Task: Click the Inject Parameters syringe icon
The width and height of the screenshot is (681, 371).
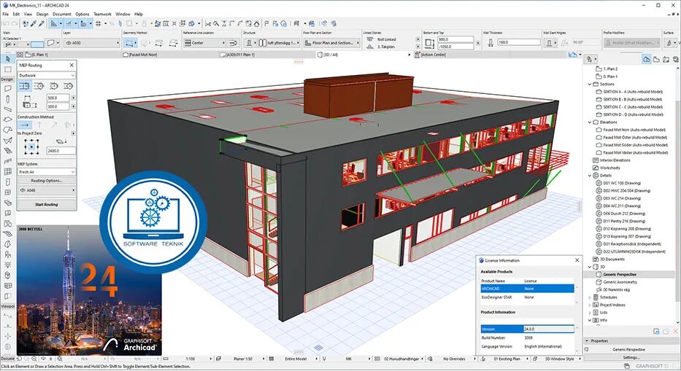Action: 41,24
